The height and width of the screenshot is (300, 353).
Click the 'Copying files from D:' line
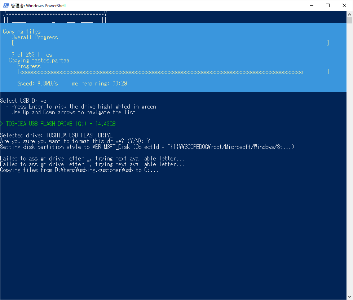point(79,170)
